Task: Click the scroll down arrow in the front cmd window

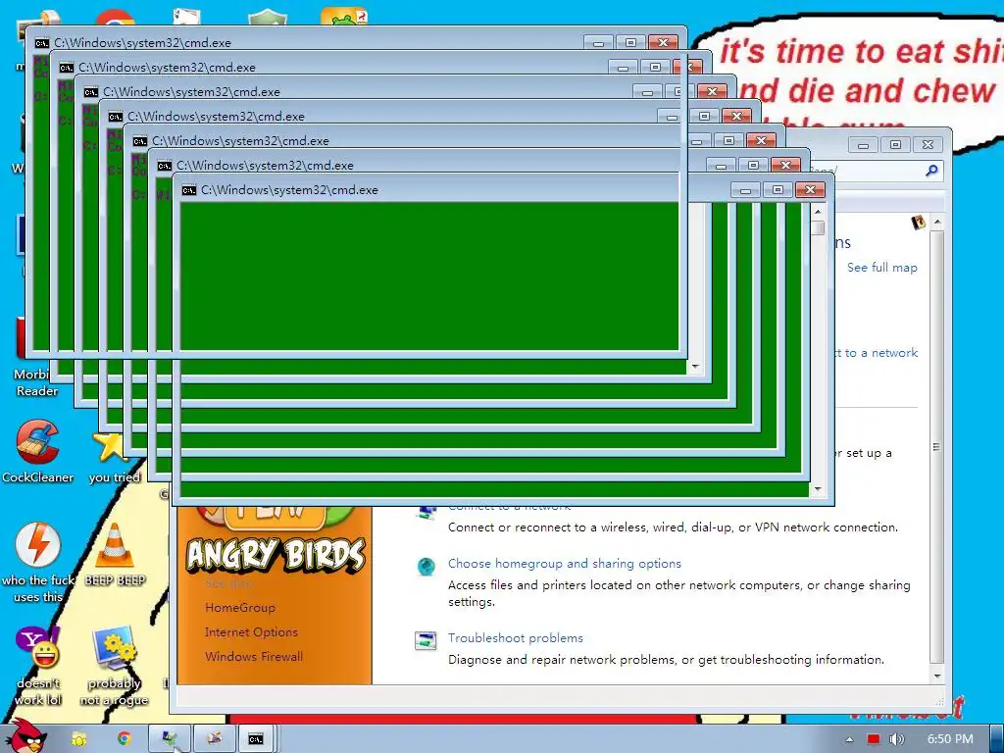Action: tap(818, 489)
